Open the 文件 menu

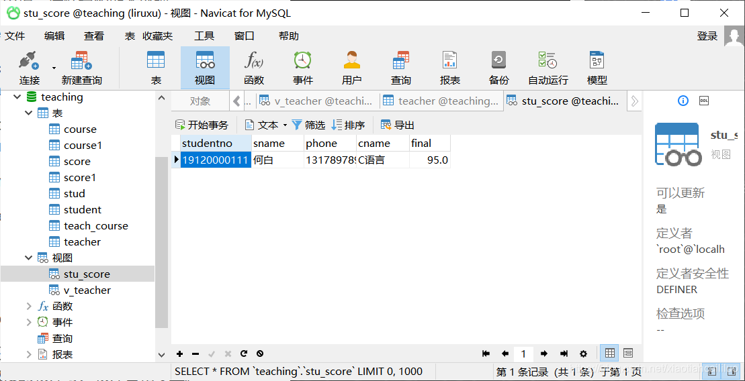(x=14, y=36)
